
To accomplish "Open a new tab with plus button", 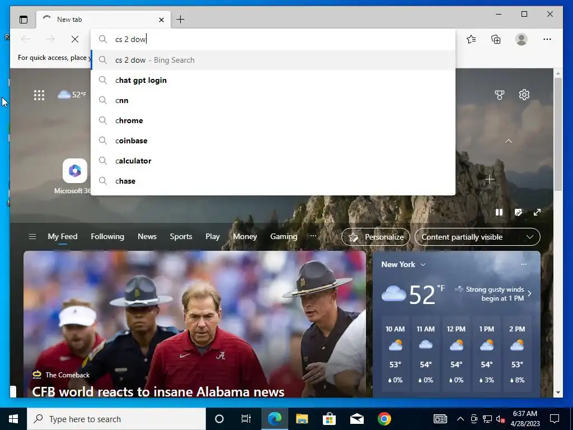I will click(181, 20).
